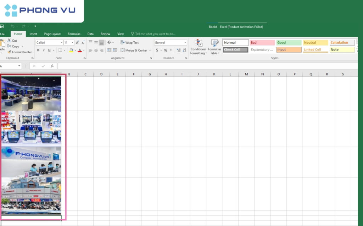The width and height of the screenshot is (363, 226).
Task: Apply Middle Align to the cell
Action: [96, 42]
